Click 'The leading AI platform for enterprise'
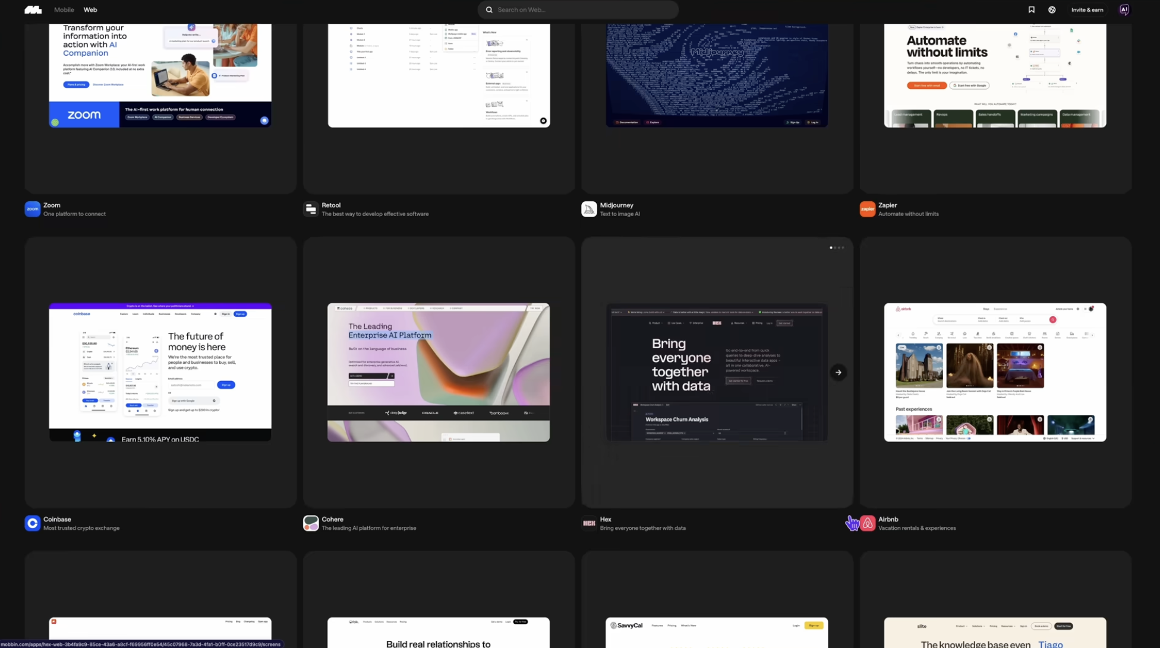The width and height of the screenshot is (1160, 648). [368, 528]
